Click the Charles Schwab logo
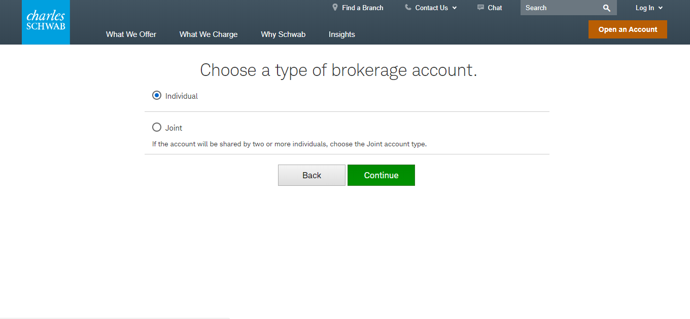Screen dimensions: 690x319 (x=46, y=22)
